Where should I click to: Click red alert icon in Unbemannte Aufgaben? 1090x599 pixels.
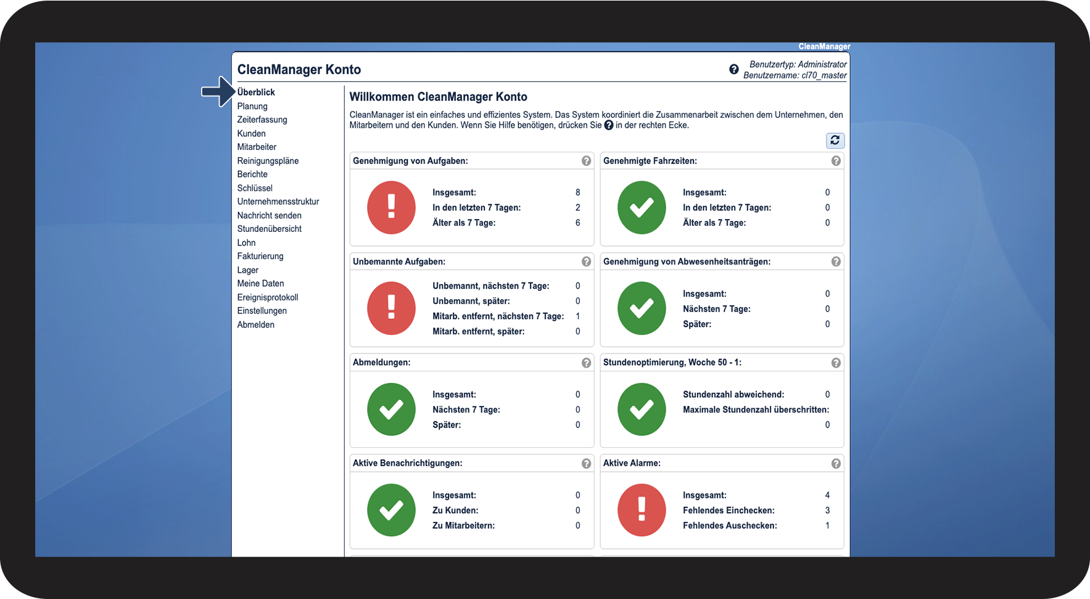click(x=391, y=308)
